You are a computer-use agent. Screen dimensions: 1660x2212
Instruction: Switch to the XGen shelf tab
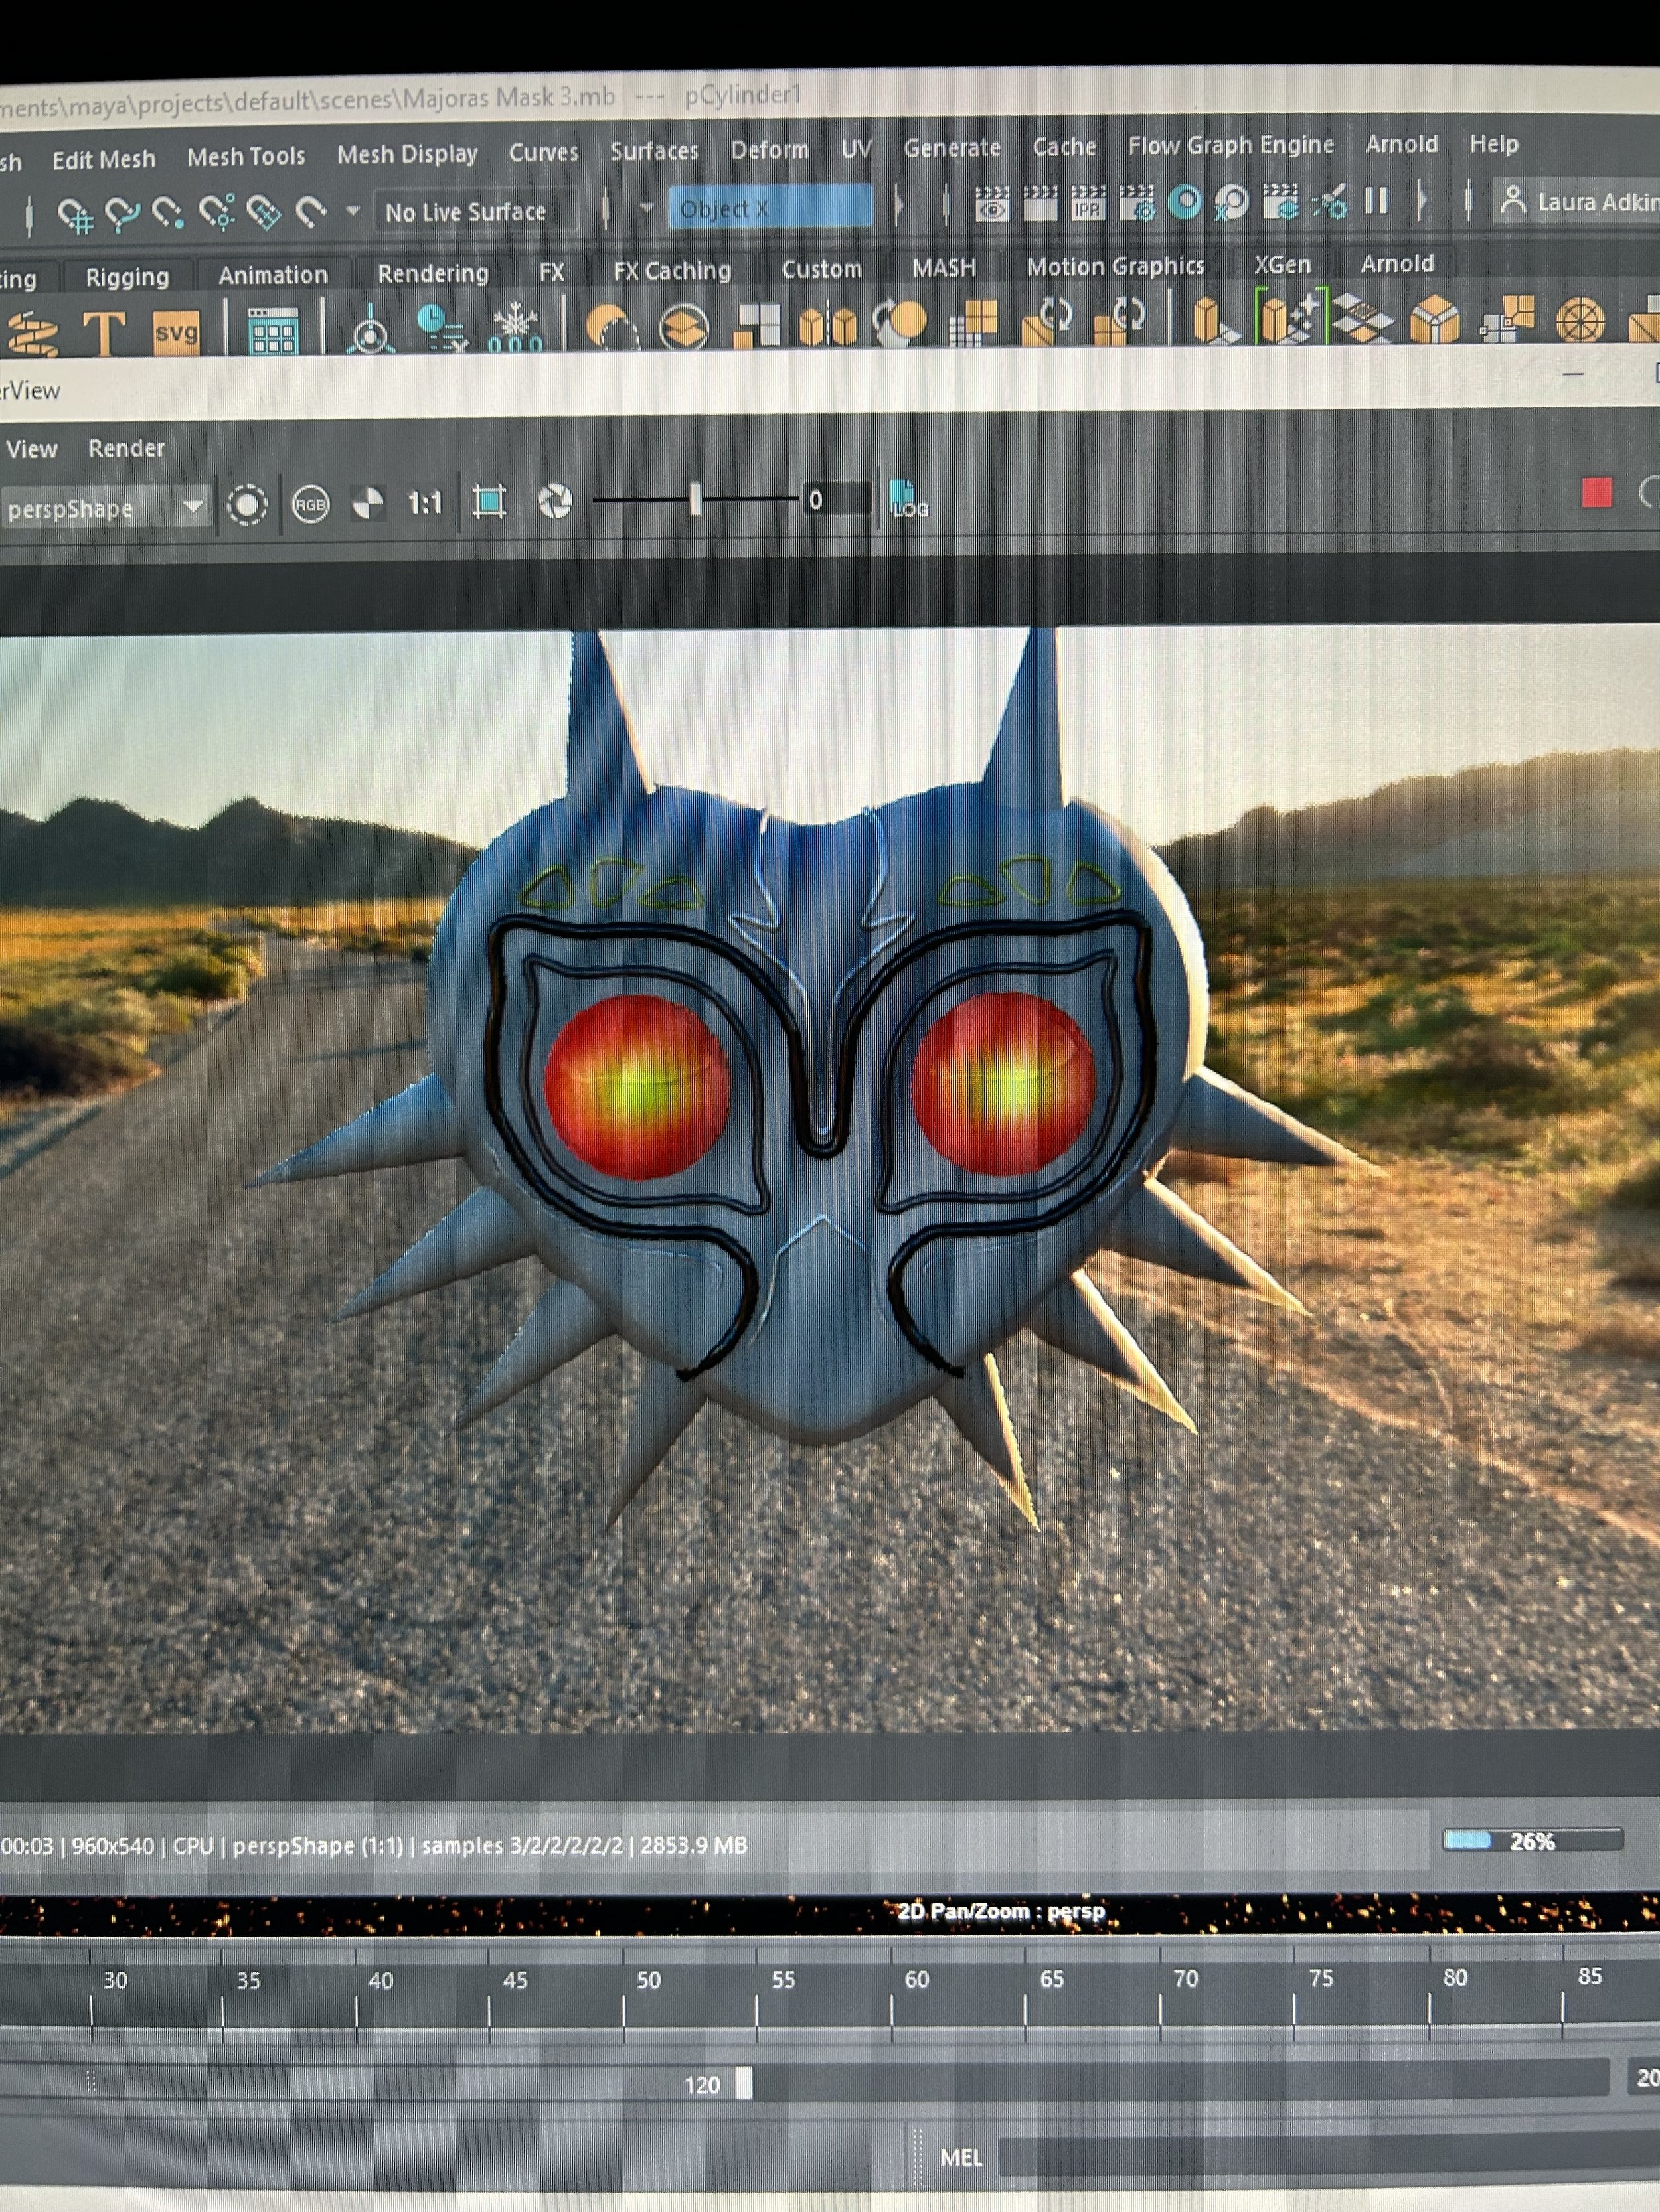(x=1282, y=265)
